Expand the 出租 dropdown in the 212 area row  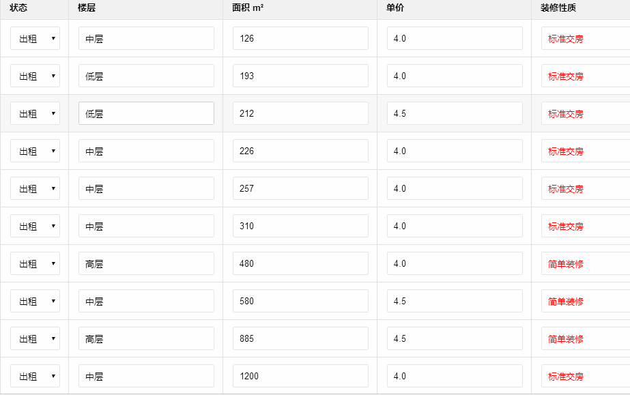35,114
